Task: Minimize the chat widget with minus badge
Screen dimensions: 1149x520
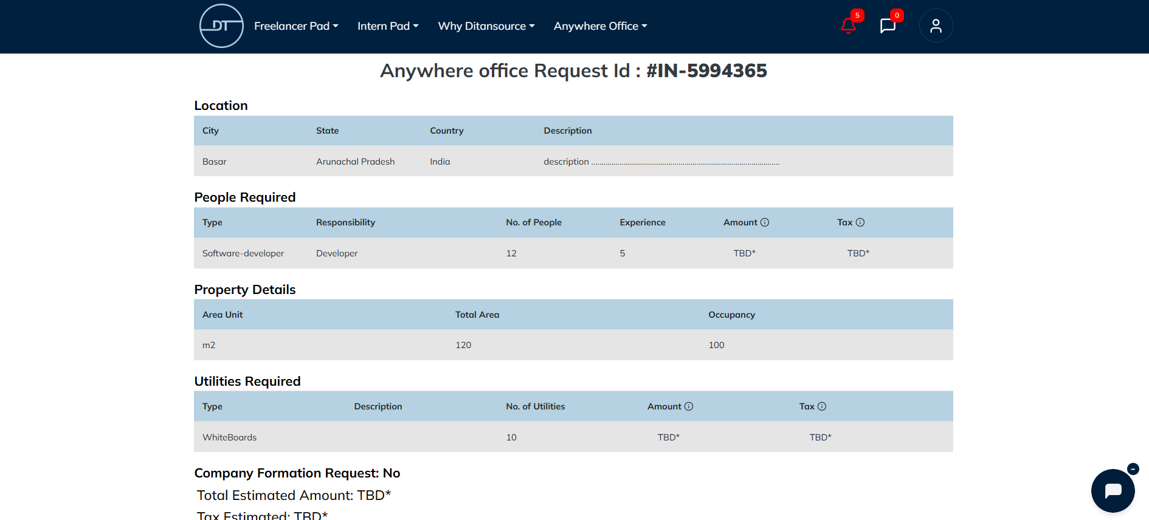Action: (1133, 469)
